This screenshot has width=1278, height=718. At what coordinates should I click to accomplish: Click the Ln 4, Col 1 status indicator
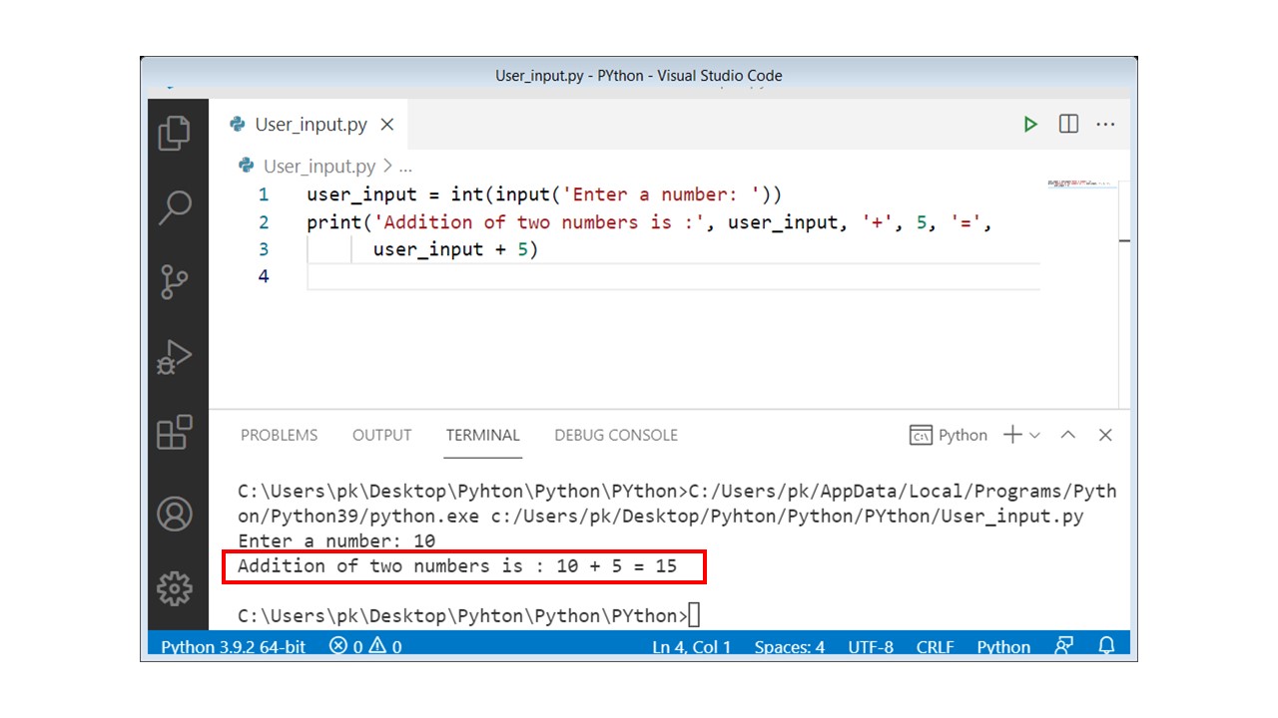692,646
